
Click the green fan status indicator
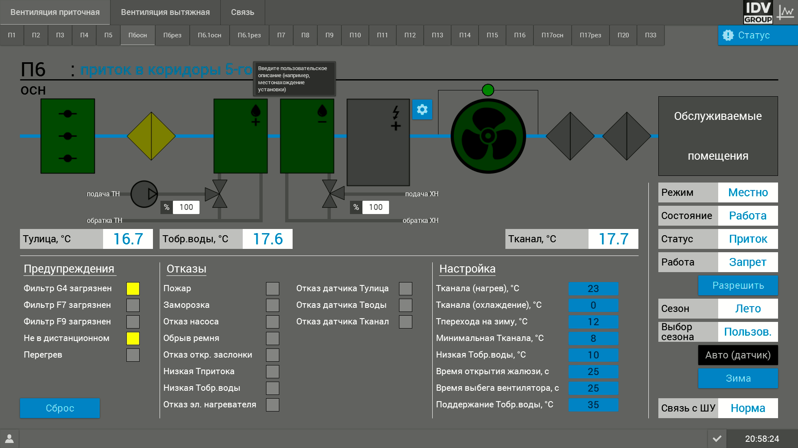coord(488,90)
